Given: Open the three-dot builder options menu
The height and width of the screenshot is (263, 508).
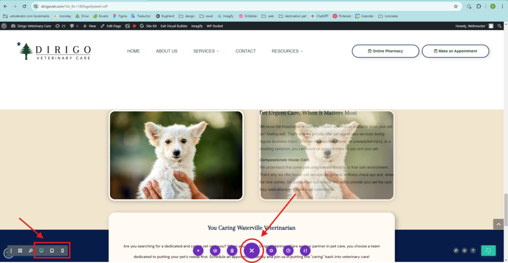Looking at the screenshot, I should point(11,251).
